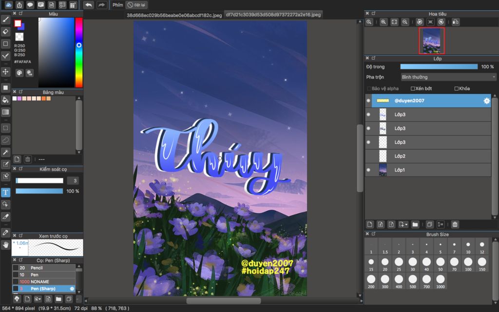
Task: Click the Undo arrow in top toolbar
Action: [x=89, y=5]
